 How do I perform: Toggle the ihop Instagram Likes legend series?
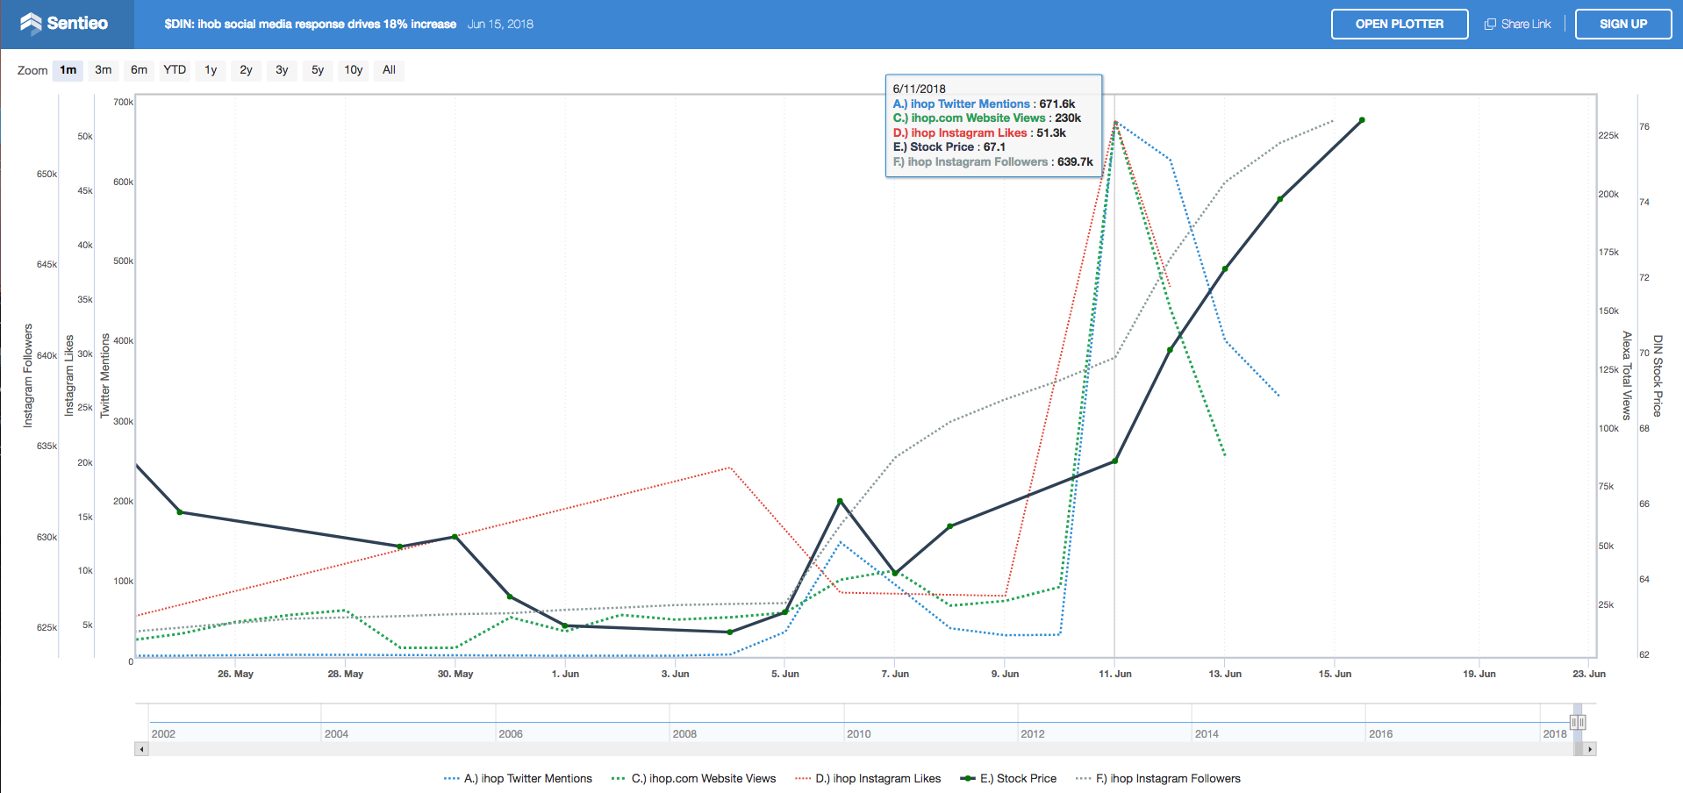pyautogui.click(x=867, y=779)
